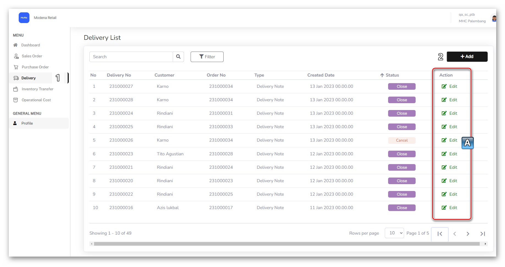Sort table by Status column arrow

tap(382, 75)
